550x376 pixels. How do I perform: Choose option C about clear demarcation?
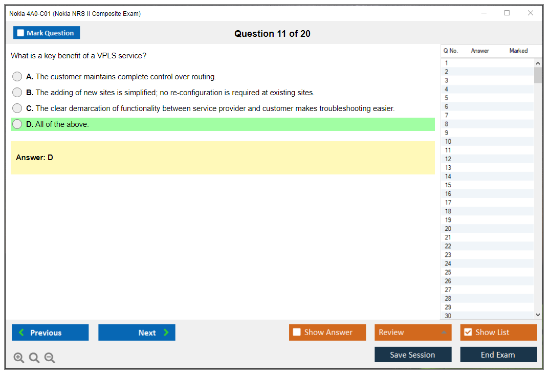[17, 108]
